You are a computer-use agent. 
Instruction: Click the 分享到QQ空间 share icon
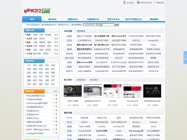coord(142,2)
